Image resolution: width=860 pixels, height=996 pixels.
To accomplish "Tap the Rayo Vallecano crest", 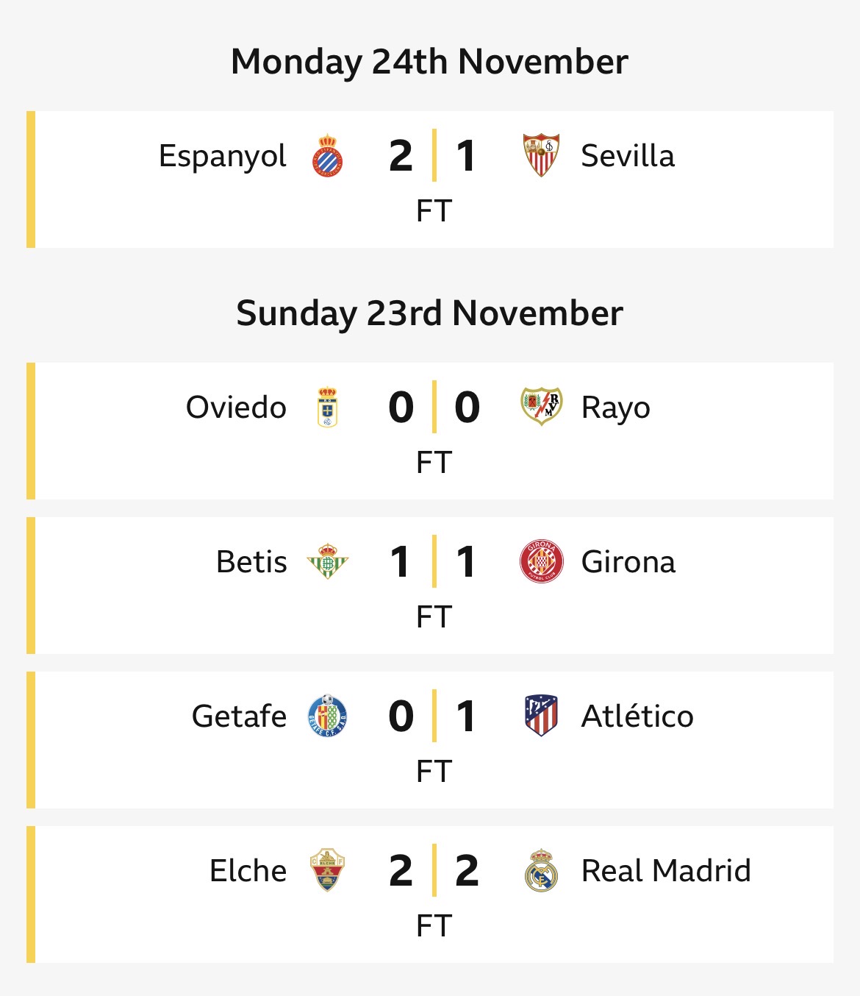I will point(541,407).
